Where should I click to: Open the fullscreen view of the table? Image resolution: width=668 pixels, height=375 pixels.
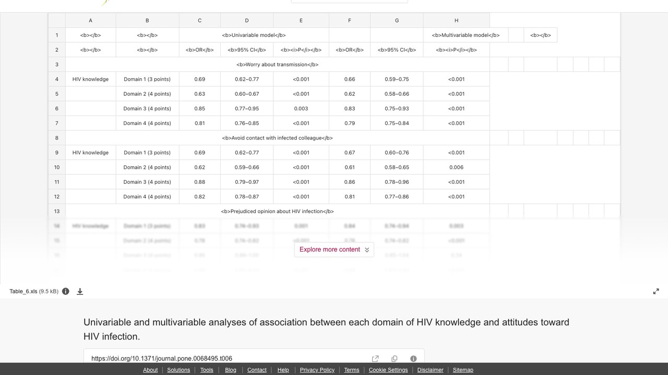coord(656,291)
